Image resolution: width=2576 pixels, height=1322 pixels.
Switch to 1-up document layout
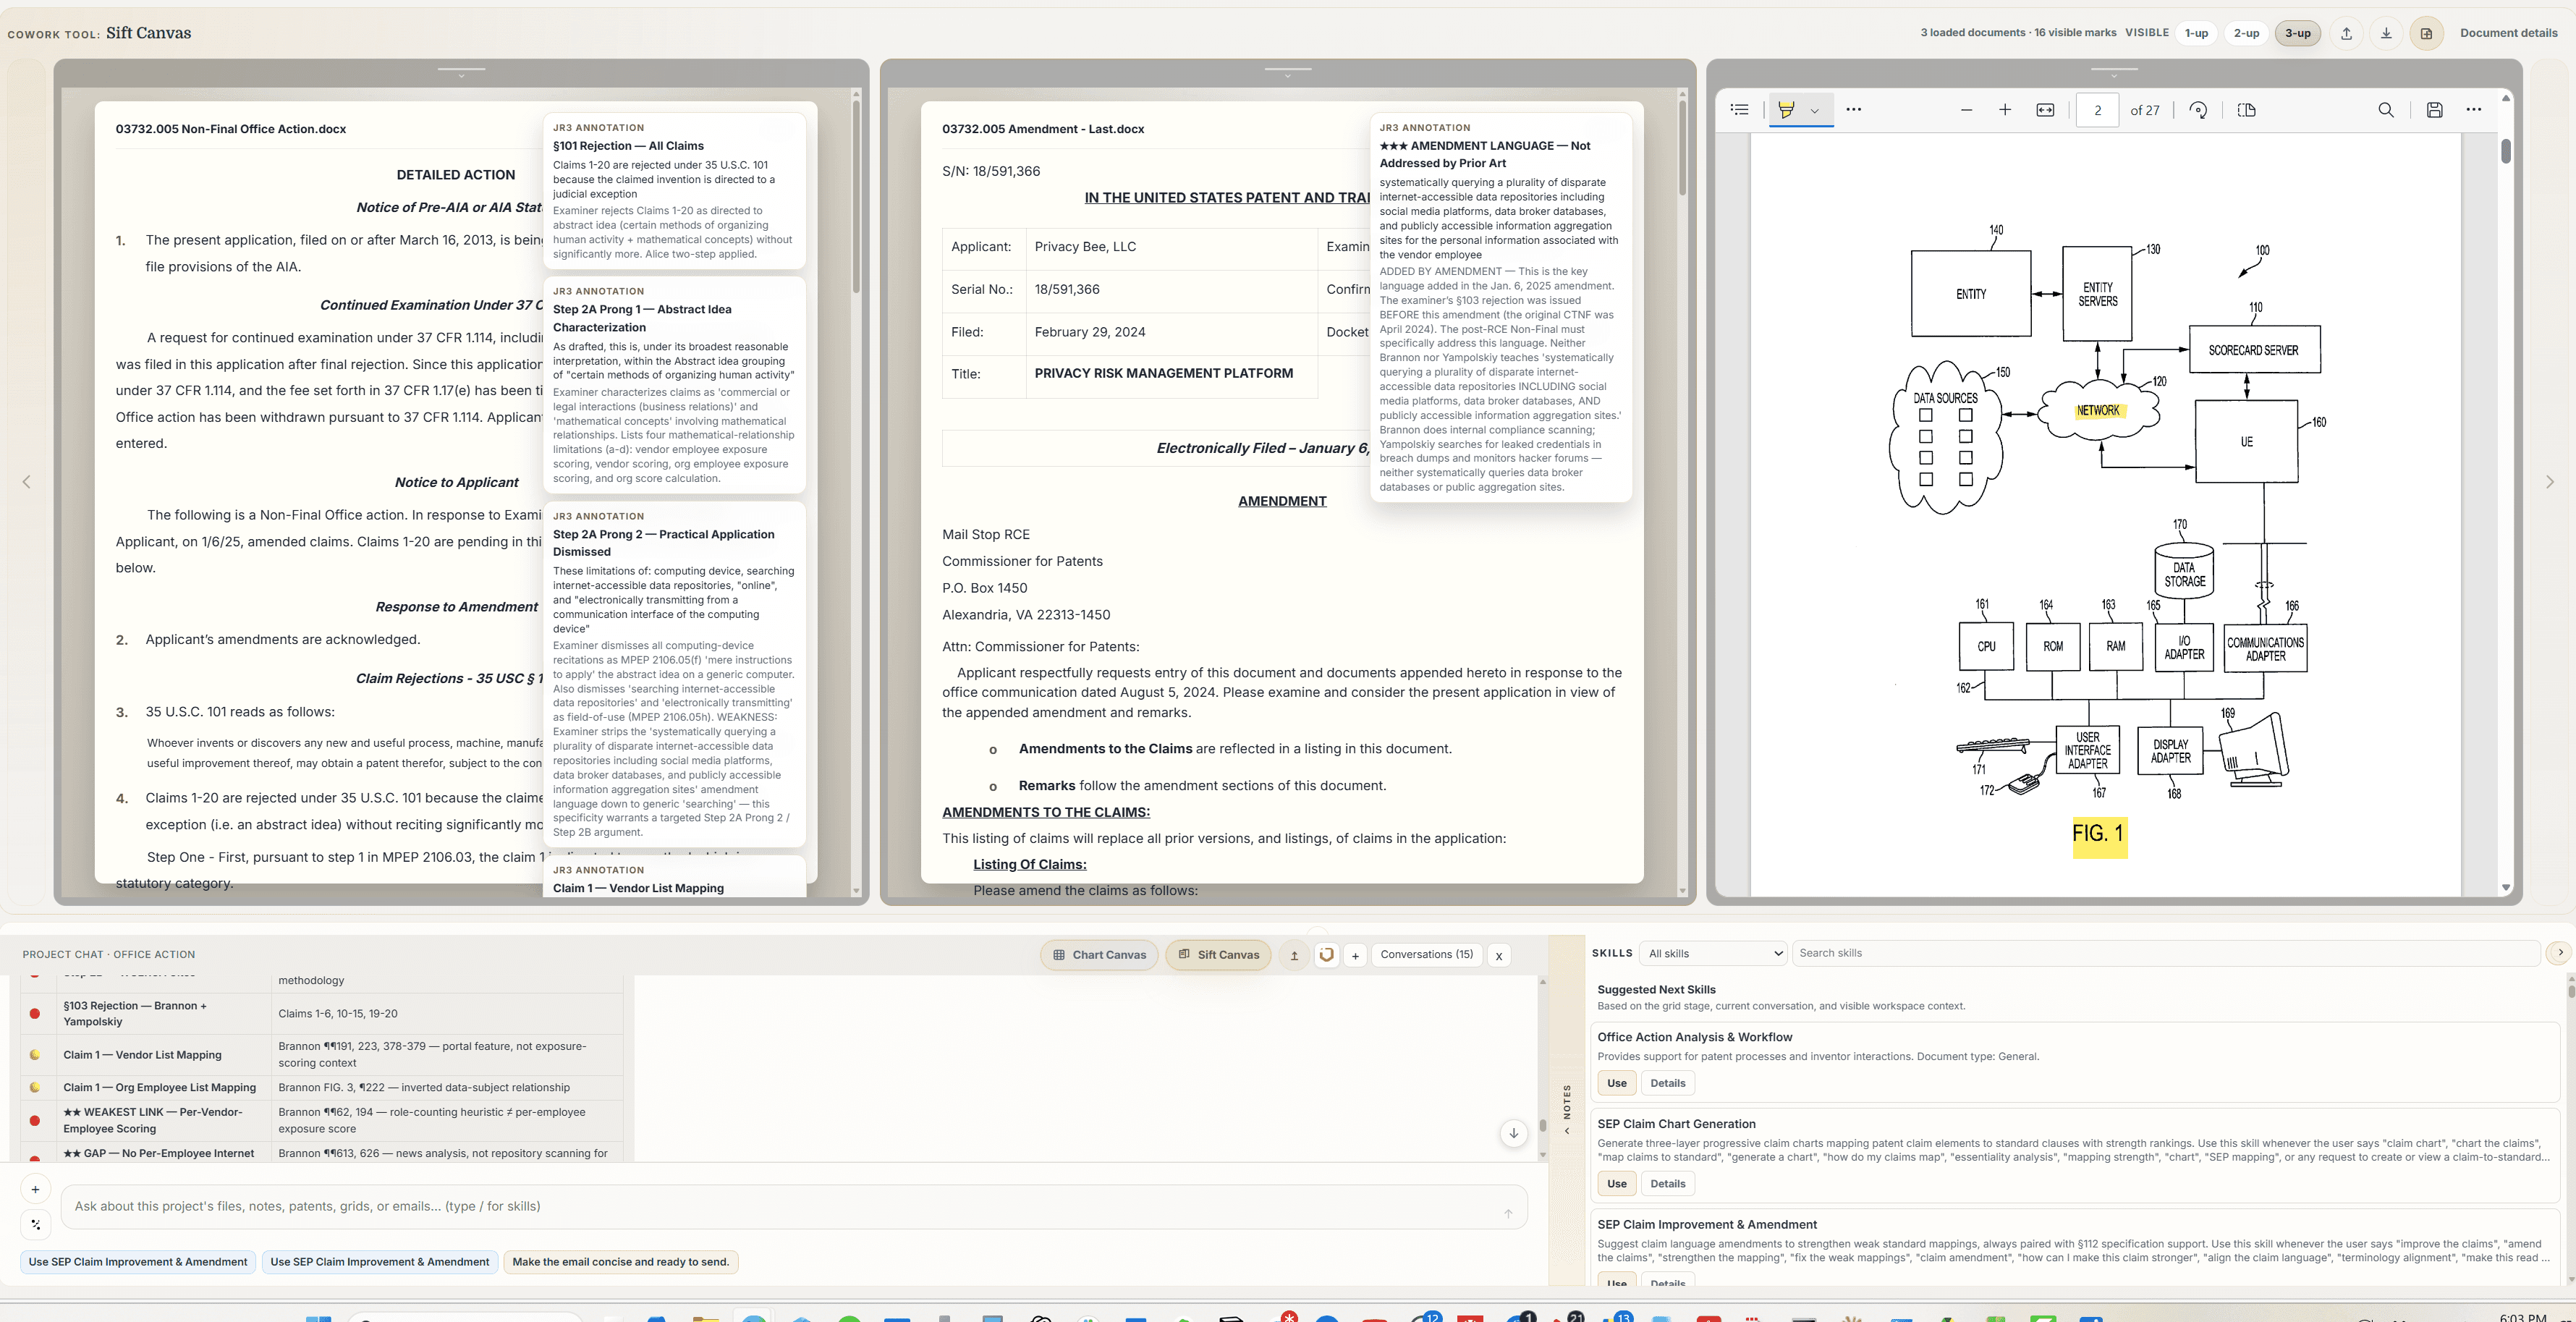2196,33
